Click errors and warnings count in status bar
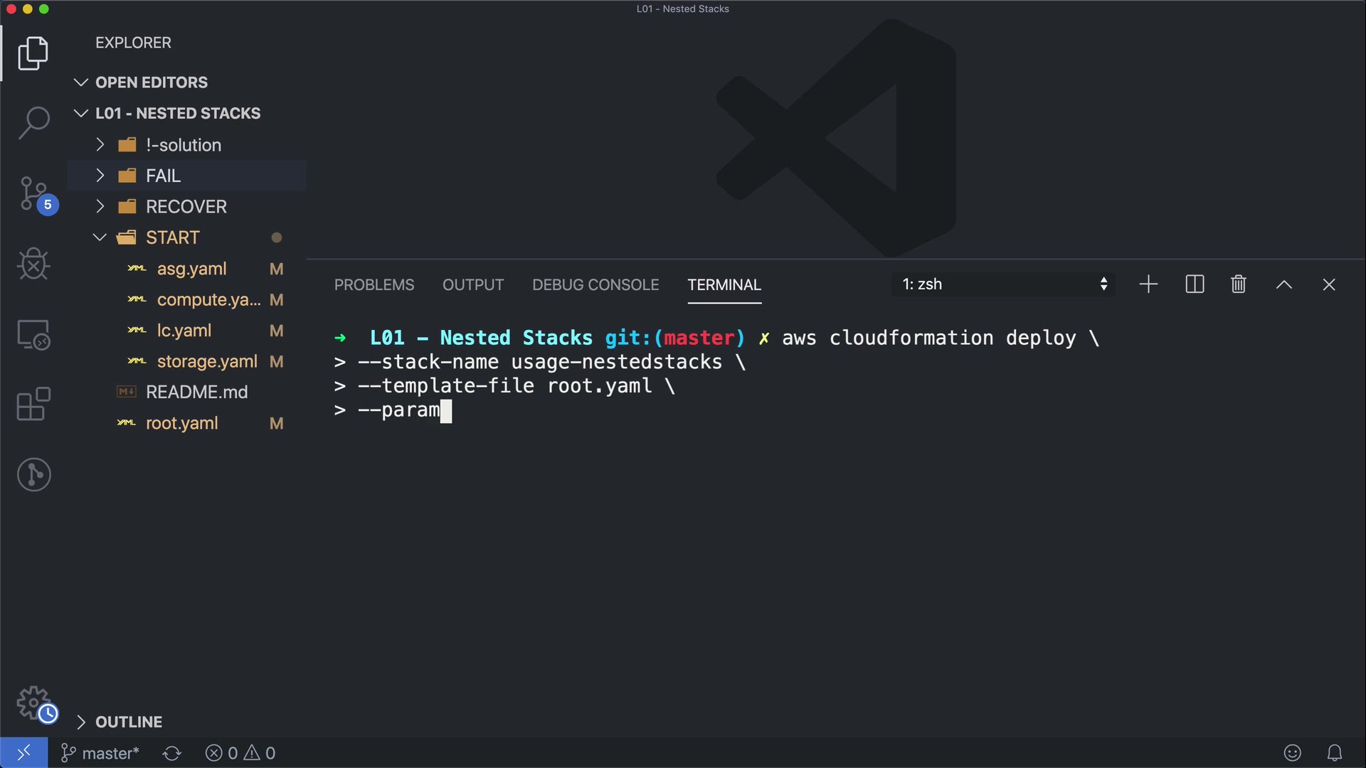The height and width of the screenshot is (768, 1366). point(240,753)
